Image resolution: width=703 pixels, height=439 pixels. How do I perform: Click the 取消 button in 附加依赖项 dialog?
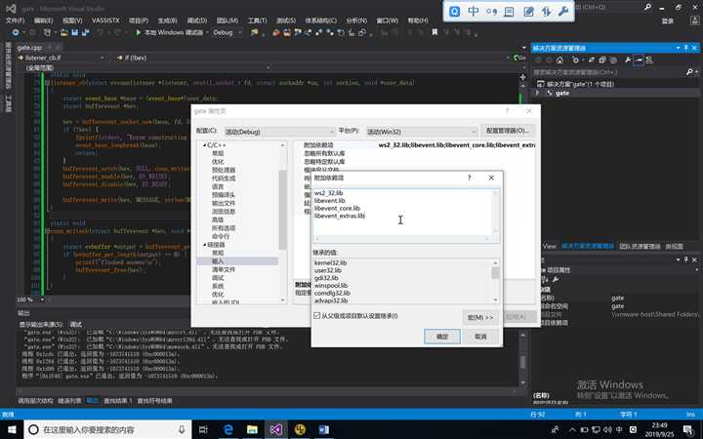coord(480,336)
